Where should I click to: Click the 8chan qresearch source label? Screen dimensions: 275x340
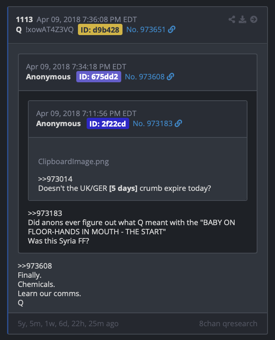click(228, 324)
